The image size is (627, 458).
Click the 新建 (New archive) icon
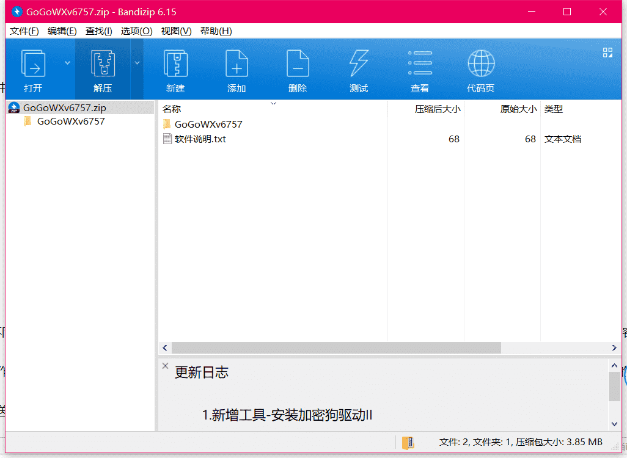175,64
